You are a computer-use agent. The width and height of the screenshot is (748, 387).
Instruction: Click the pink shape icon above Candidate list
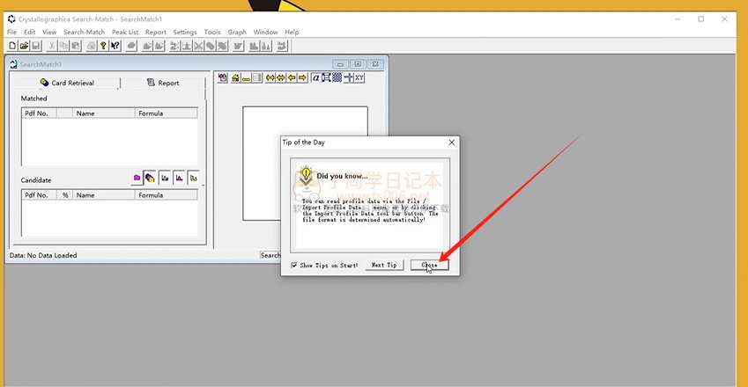point(137,178)
